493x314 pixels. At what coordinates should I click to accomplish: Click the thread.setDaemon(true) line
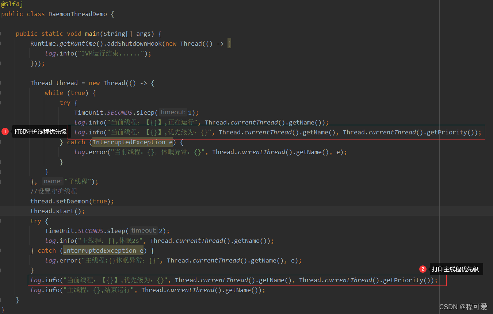(72, 201)
